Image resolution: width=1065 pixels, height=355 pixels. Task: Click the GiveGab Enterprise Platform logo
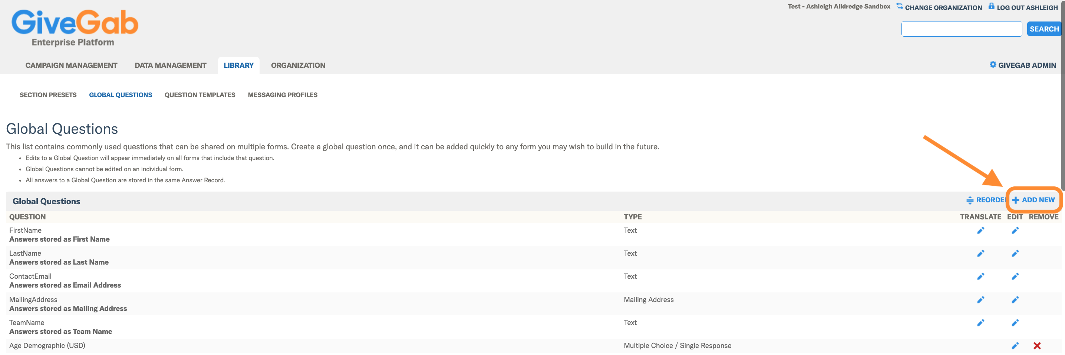[75, 28]
